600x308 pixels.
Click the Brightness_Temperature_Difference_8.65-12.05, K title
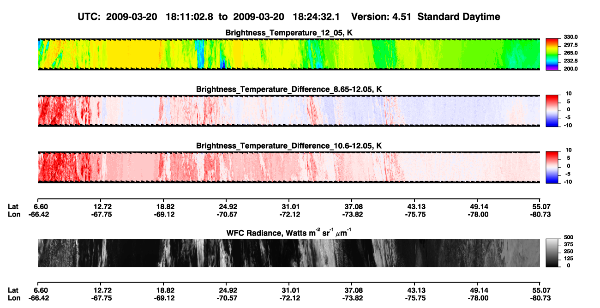click(x=289, y=89)
